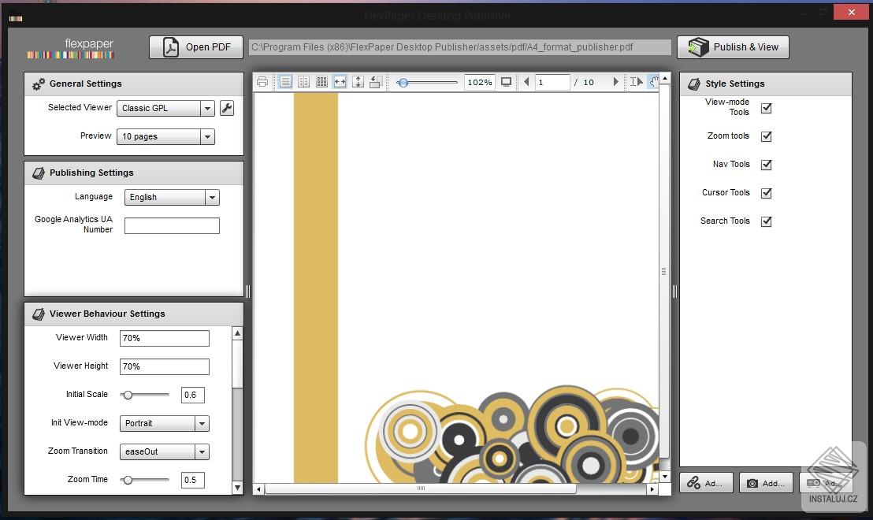Add video button with projector icon
The width and height of the screenshot is (873, 520).
[x=826, y=483]
